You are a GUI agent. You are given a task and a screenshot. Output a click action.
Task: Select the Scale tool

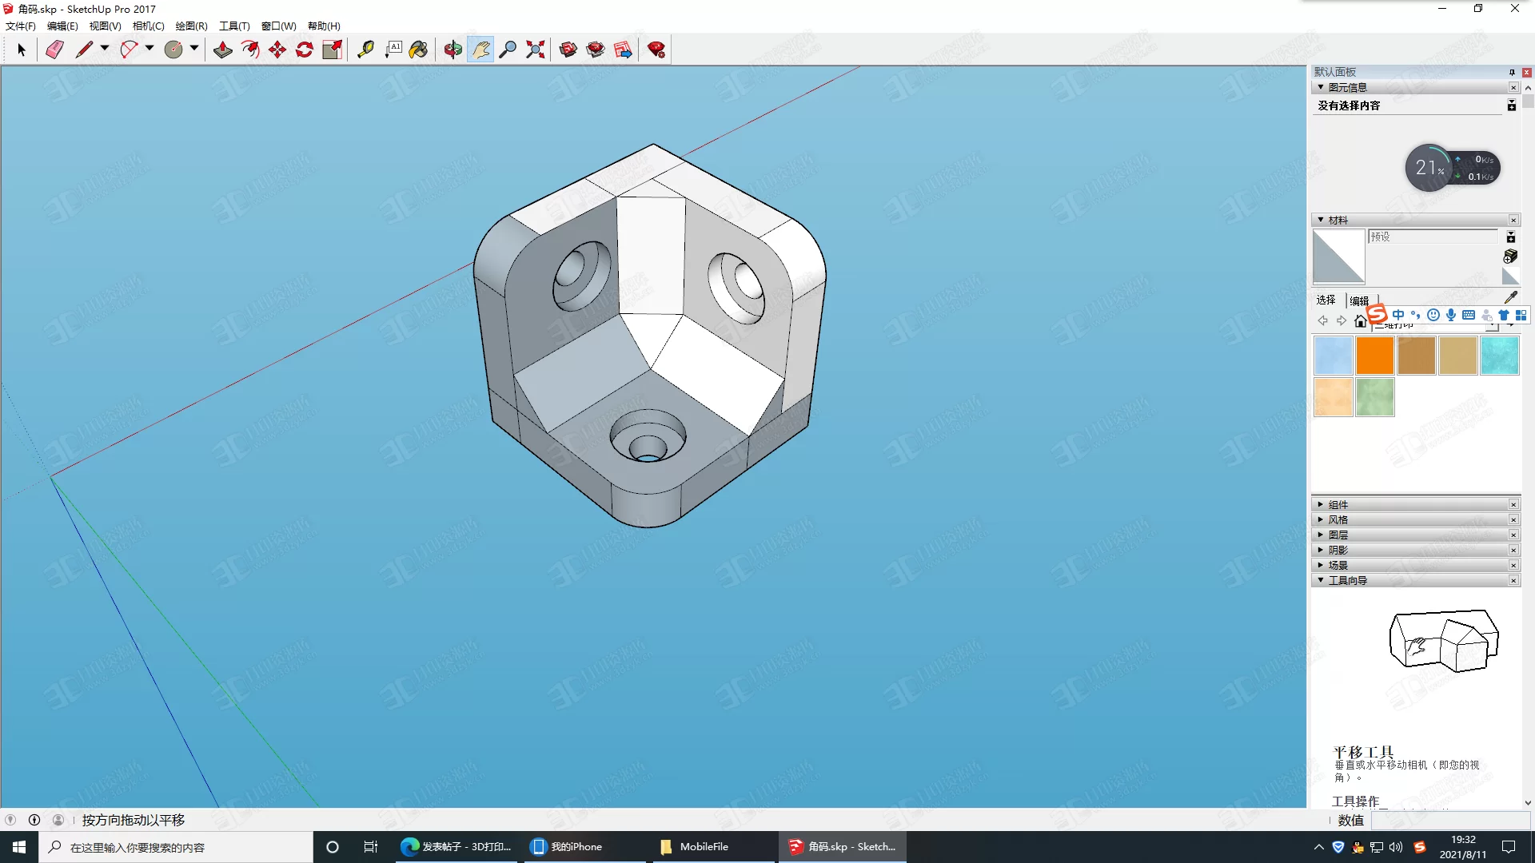[x=332, y=50]
